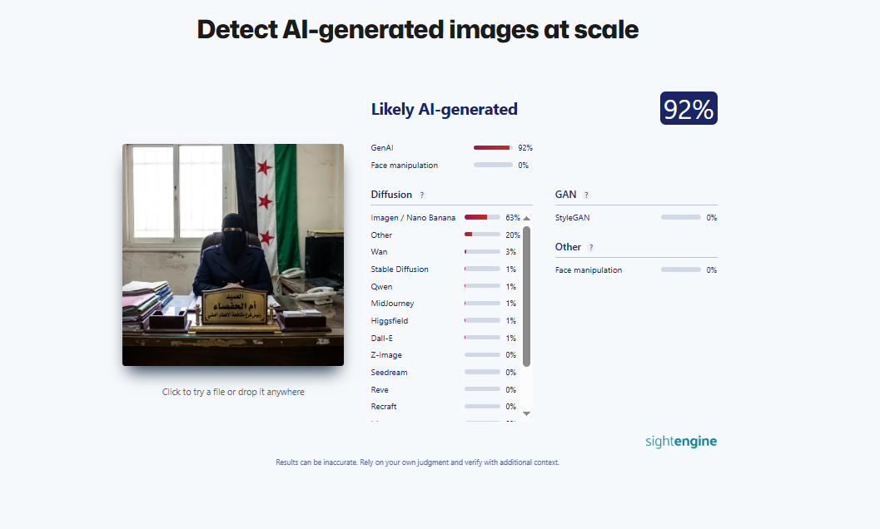Click the uploaded image thumbnail
The width and height of the screenshot is (880, 529).
pyautogui.click(x=233, y=255)
